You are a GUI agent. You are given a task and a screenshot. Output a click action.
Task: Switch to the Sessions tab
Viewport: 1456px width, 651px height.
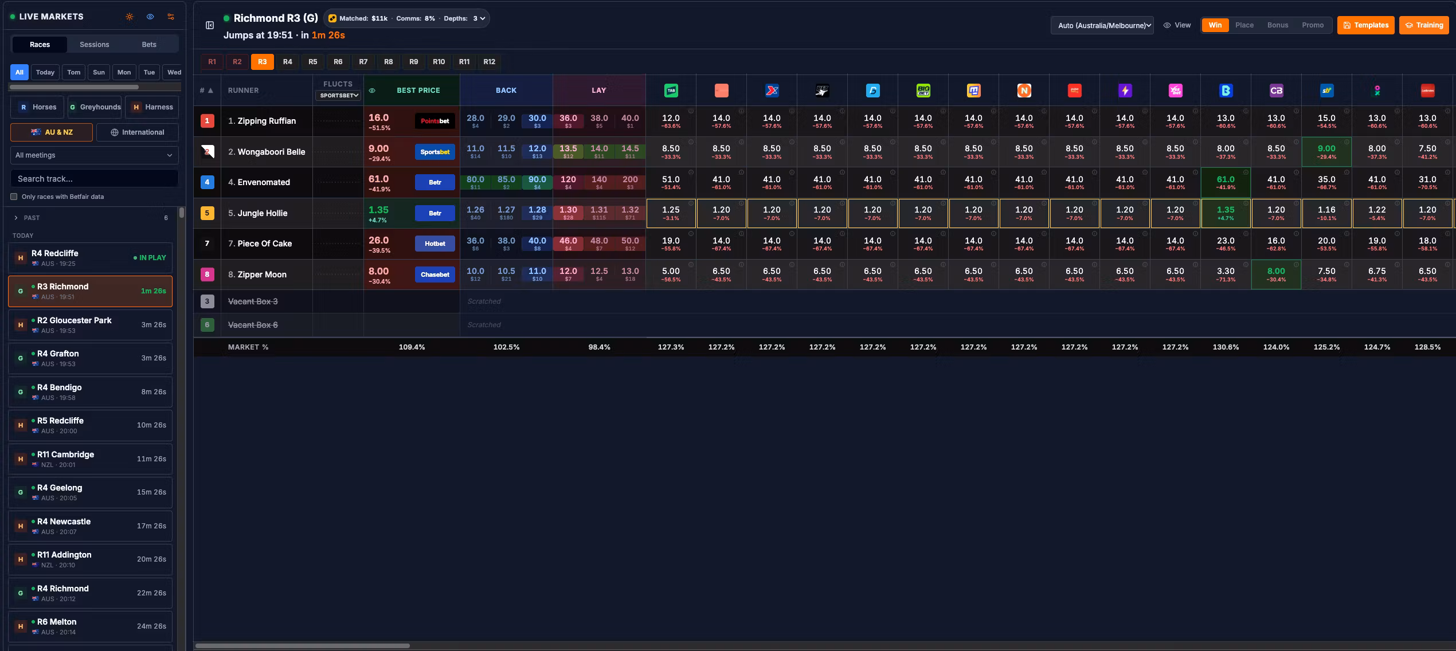[95, 45]
